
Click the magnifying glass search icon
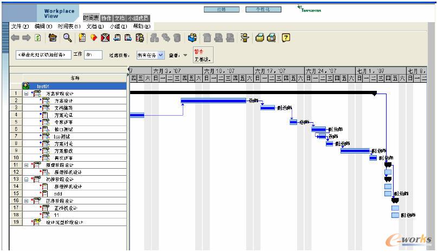coord(67,38)
